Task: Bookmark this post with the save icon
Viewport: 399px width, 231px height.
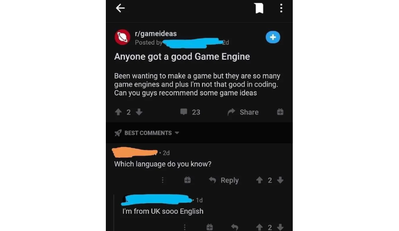Action: (259, 8)
